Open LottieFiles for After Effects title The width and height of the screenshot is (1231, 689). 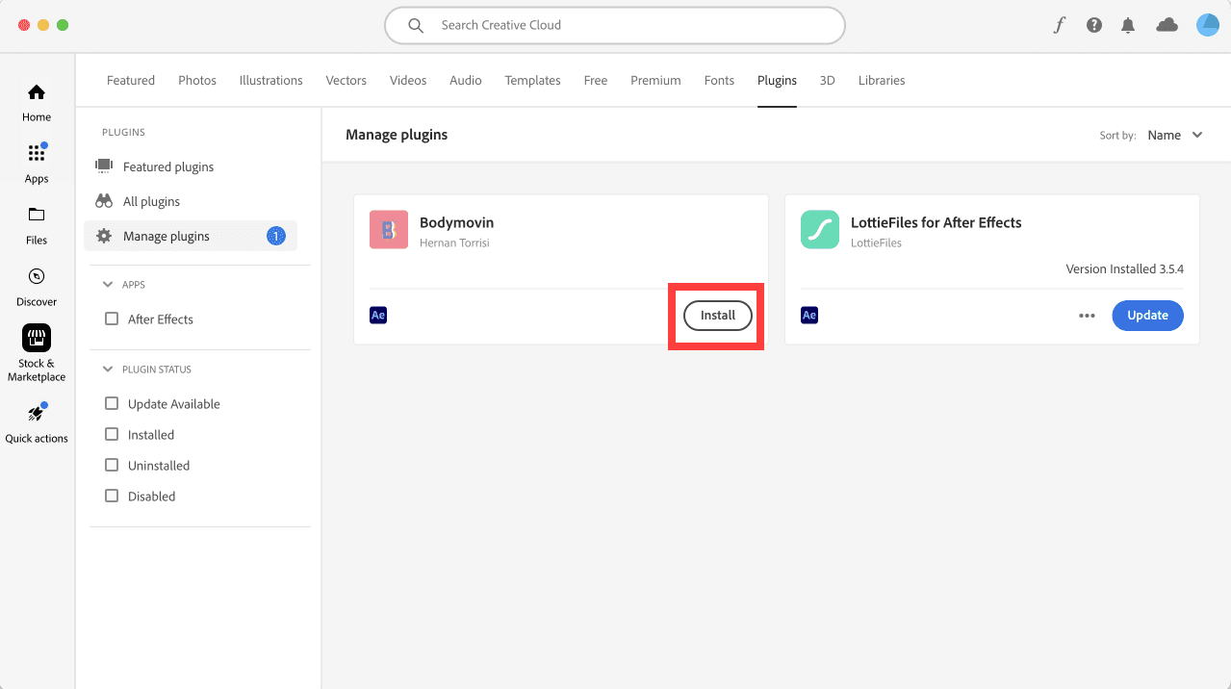[936, 222]
